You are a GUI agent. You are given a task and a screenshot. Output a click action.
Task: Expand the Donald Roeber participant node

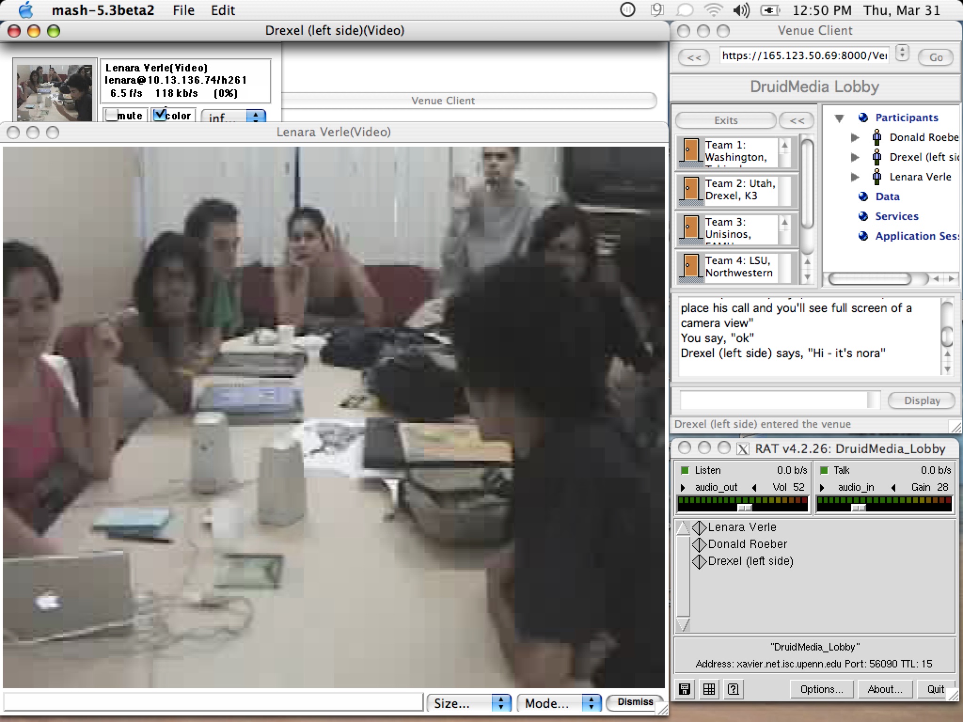[855, 137]
